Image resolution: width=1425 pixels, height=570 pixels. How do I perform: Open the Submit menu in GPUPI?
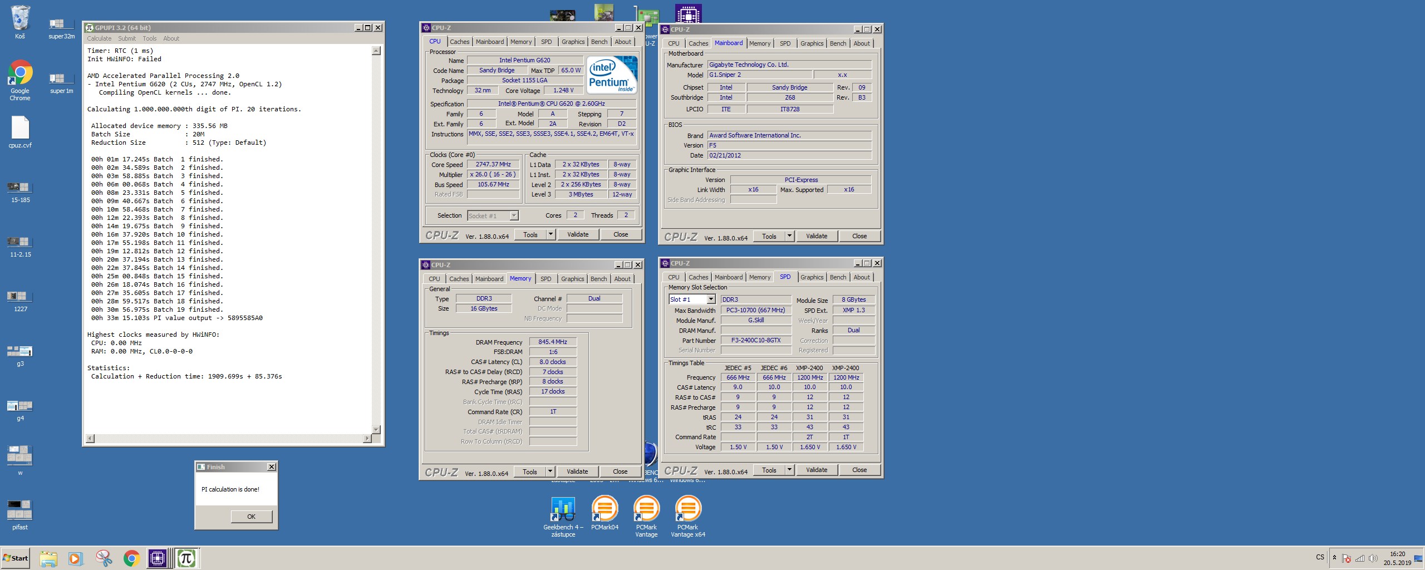point(127,38)
